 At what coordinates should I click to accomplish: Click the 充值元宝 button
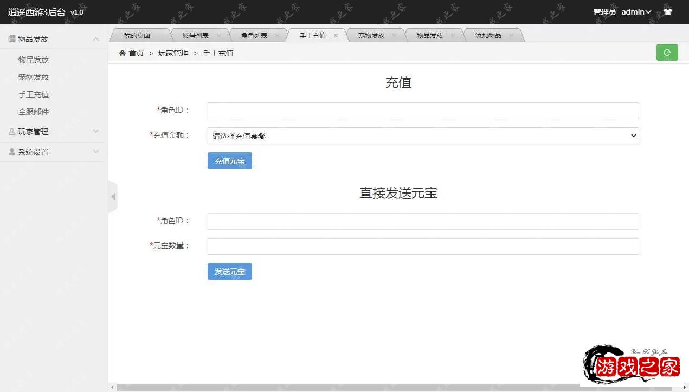(x=229, y=160)
